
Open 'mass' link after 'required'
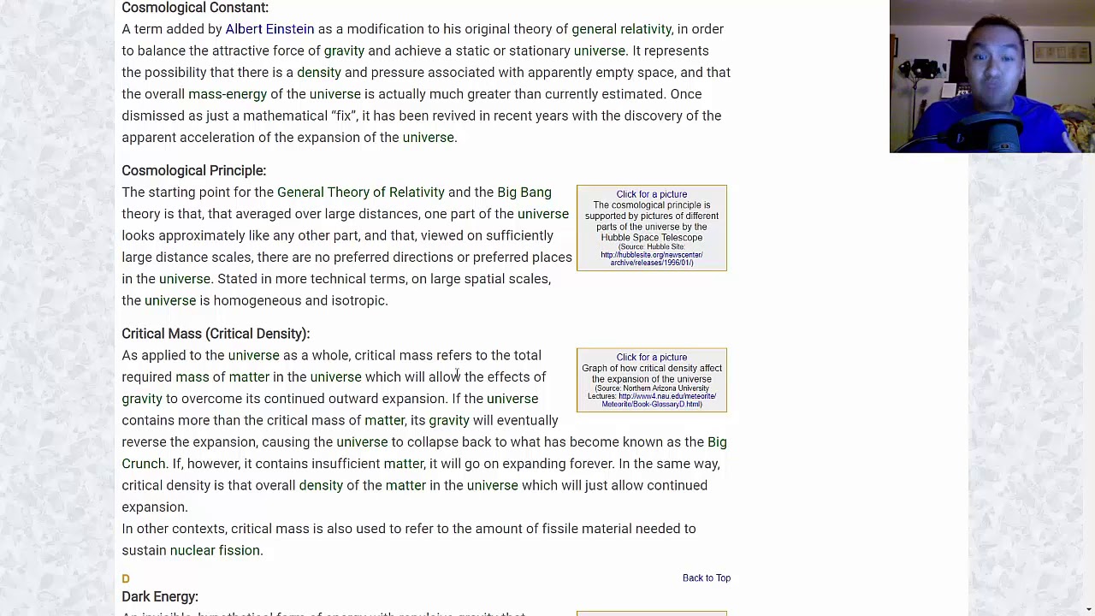pyautogui.click(x=192, y=377)
